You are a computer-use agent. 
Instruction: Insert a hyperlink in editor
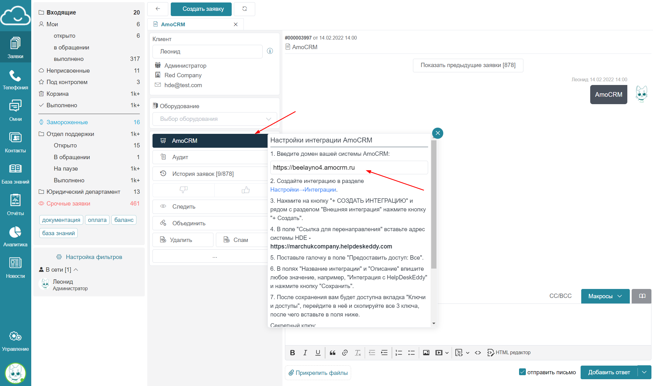345,353
